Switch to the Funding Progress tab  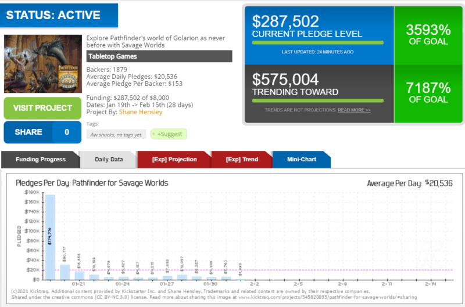[40, 160]
